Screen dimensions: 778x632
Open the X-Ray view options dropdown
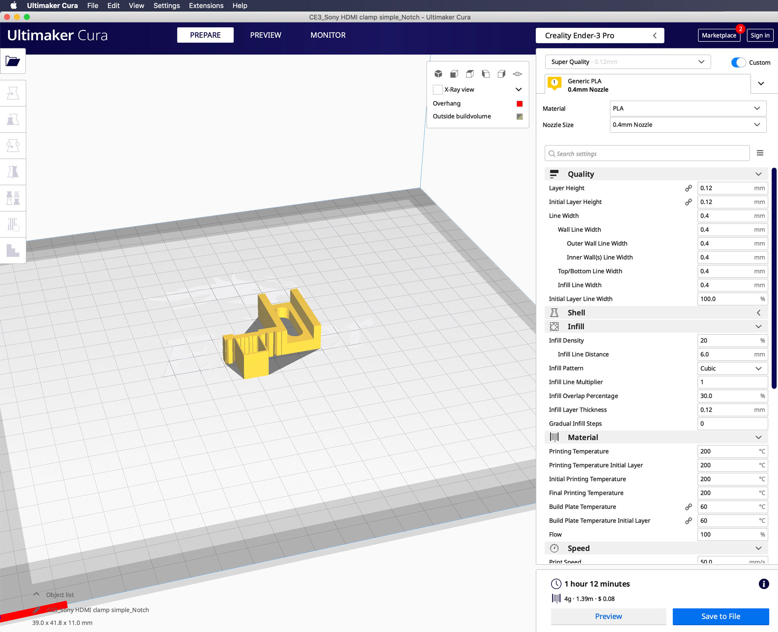tap(519, 89)
